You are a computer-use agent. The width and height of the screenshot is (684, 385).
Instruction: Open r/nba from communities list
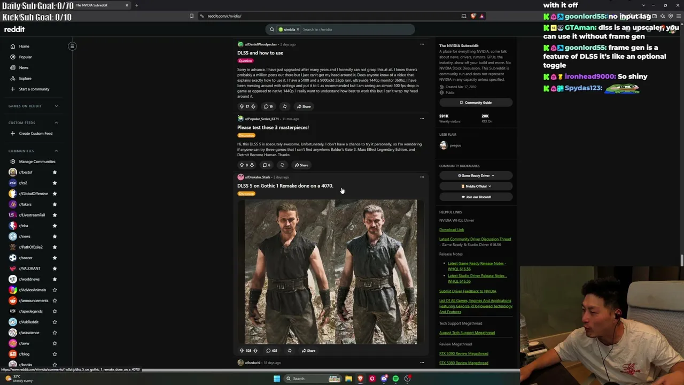tap(24, 226)
